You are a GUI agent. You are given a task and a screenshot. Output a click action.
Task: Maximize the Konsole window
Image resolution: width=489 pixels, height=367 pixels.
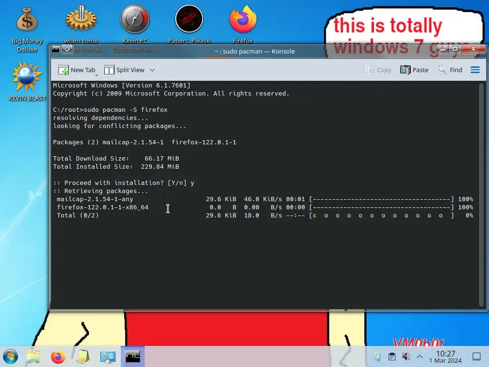tap(455, 49)
